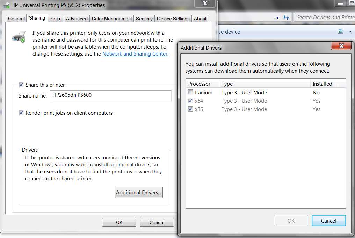Close the Properties window with X
Viewport: 355px width, 238px height.
(x=205, y=3)
